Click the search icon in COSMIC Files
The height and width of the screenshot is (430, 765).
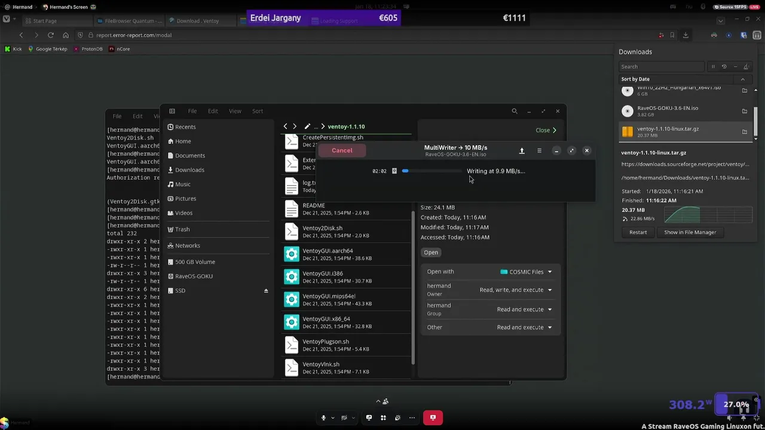click(x=515, y=111)
